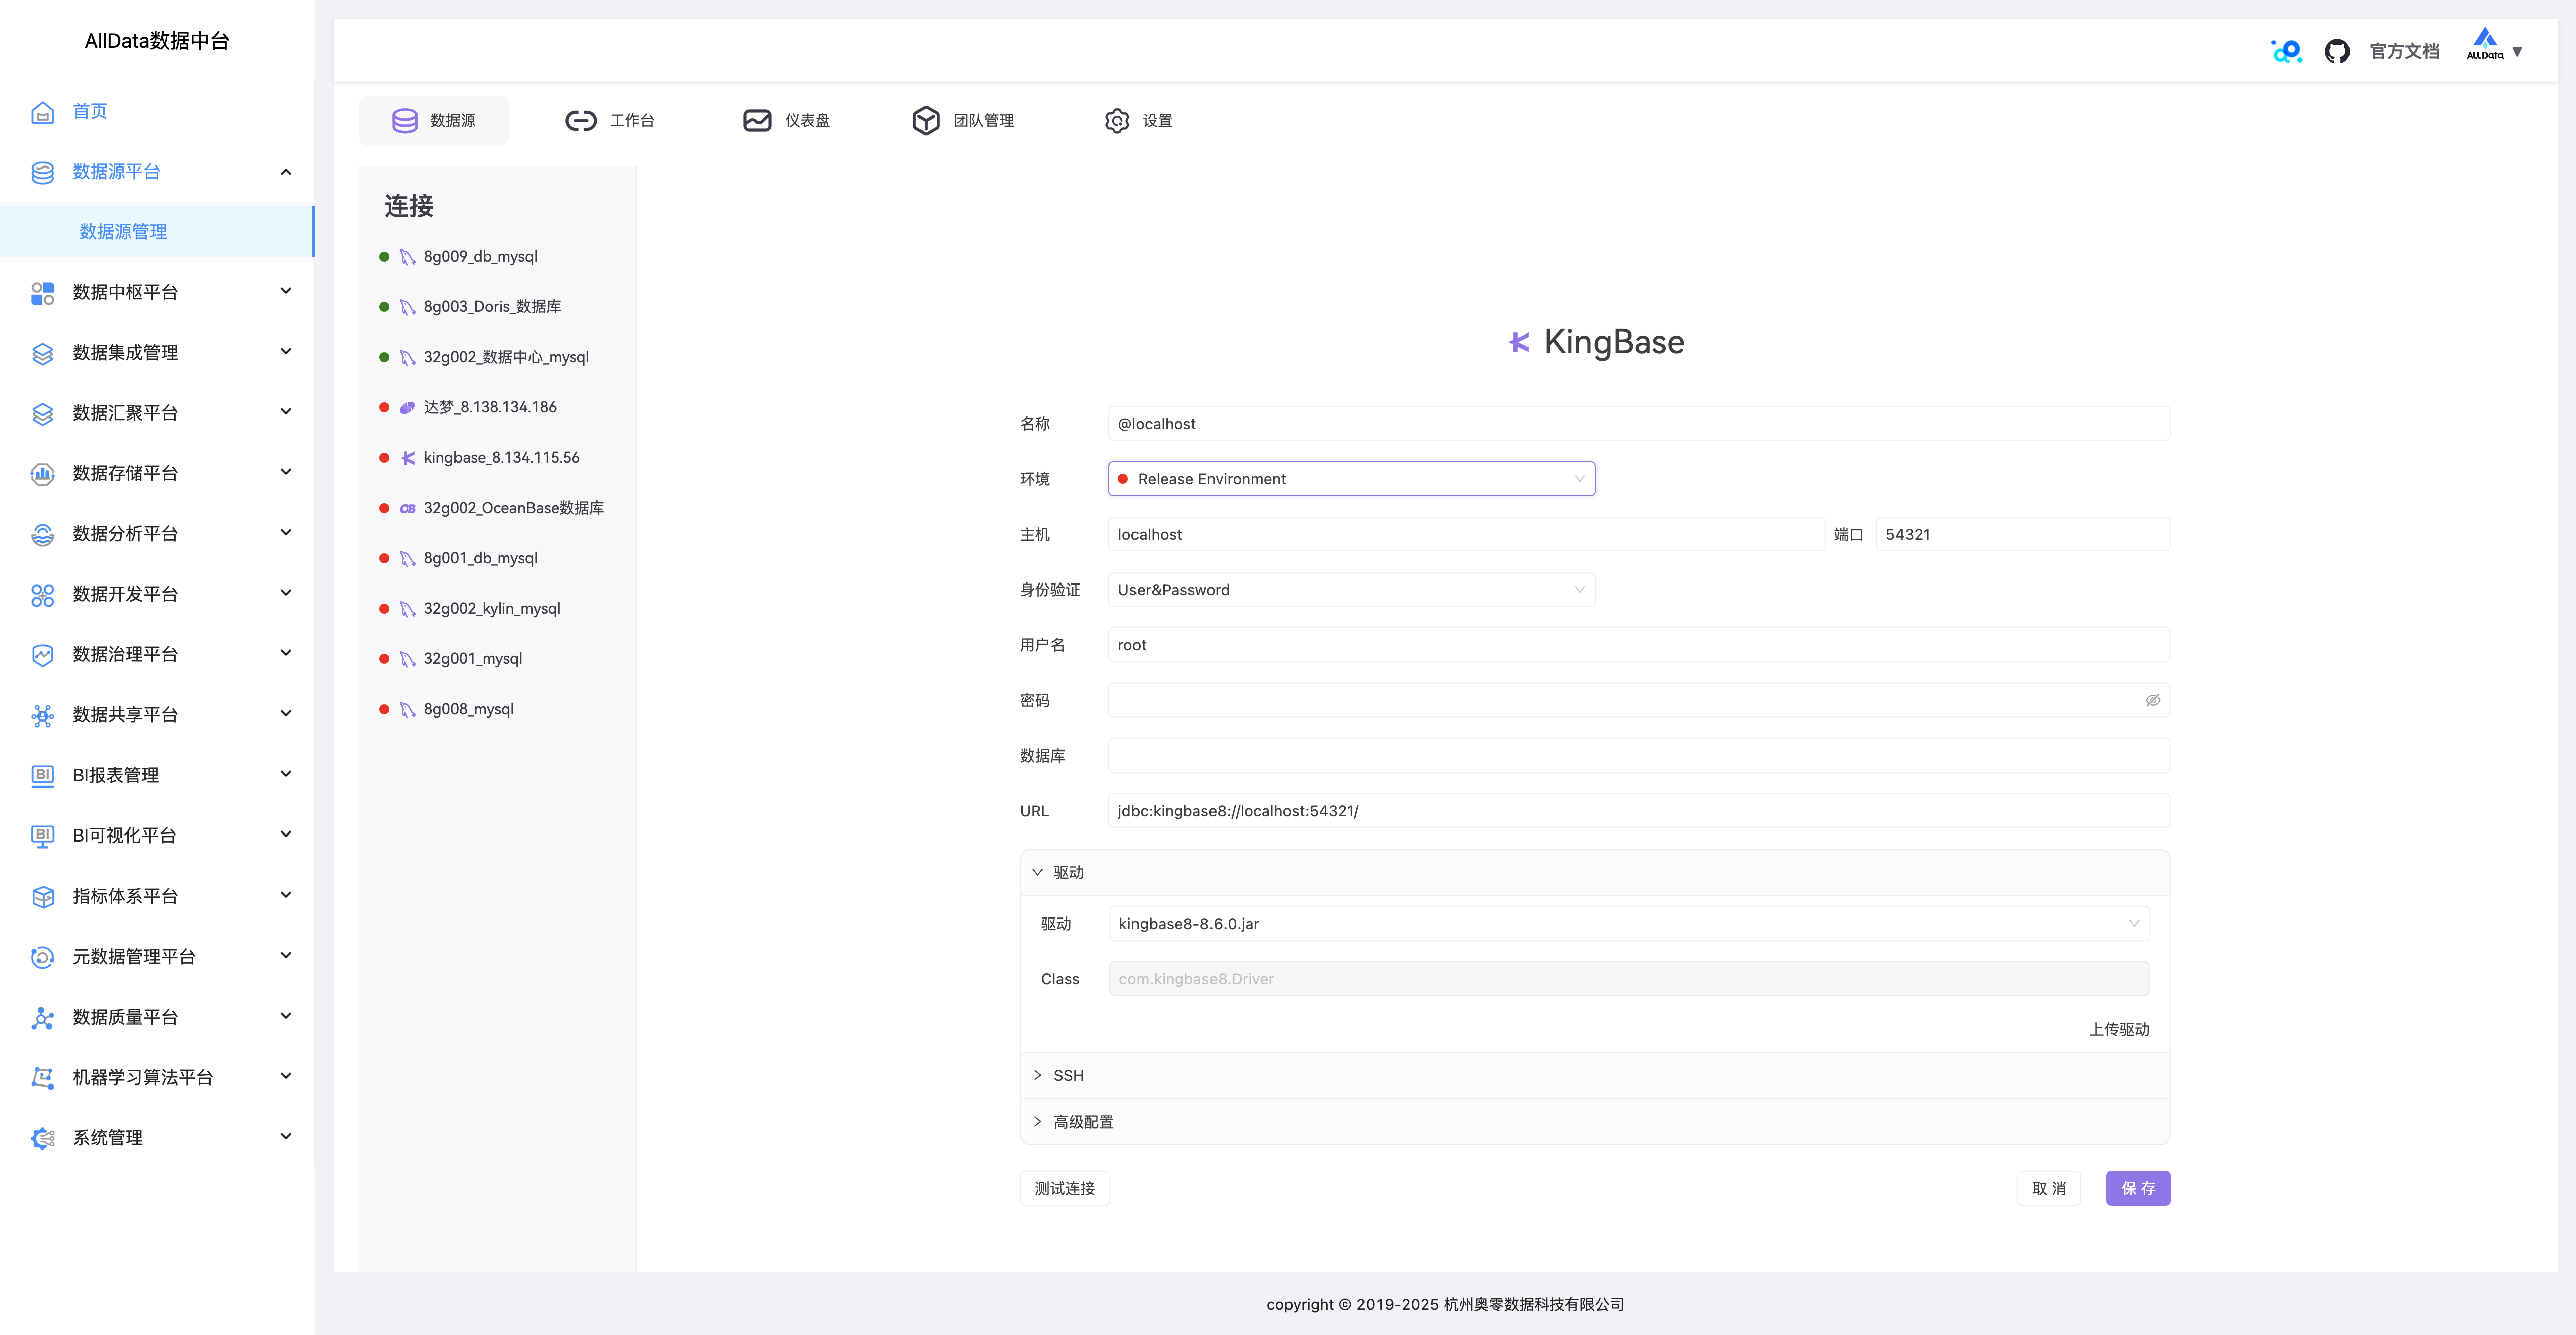Click the 达梦 database icon in connection list
2576x1335 pixels.
(x=407, y=408)
